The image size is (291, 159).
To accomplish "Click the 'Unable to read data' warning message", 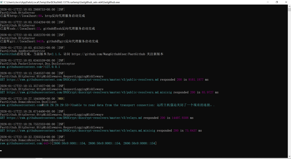I will tap(143, 105).
